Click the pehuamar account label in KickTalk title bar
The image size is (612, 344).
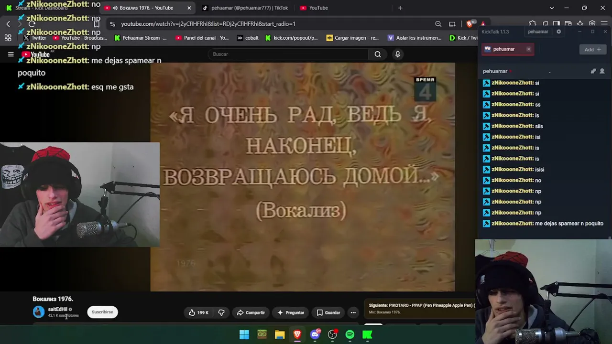point(538,32)
